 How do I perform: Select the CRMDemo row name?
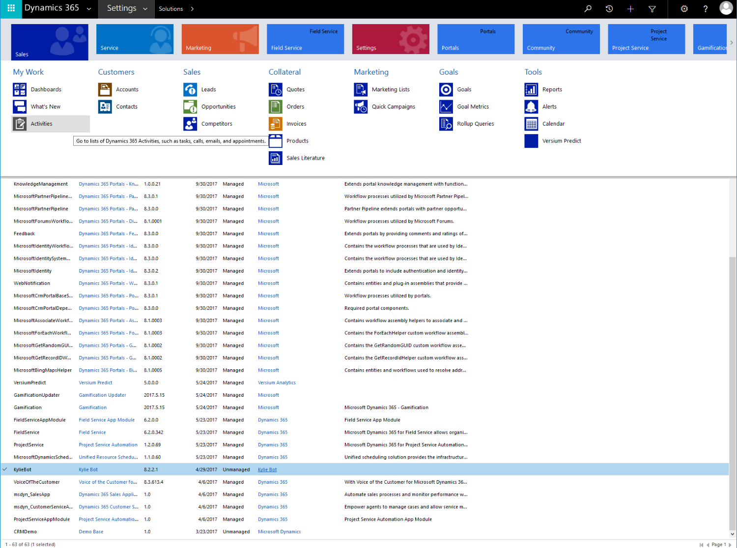(x=25, y=532)
